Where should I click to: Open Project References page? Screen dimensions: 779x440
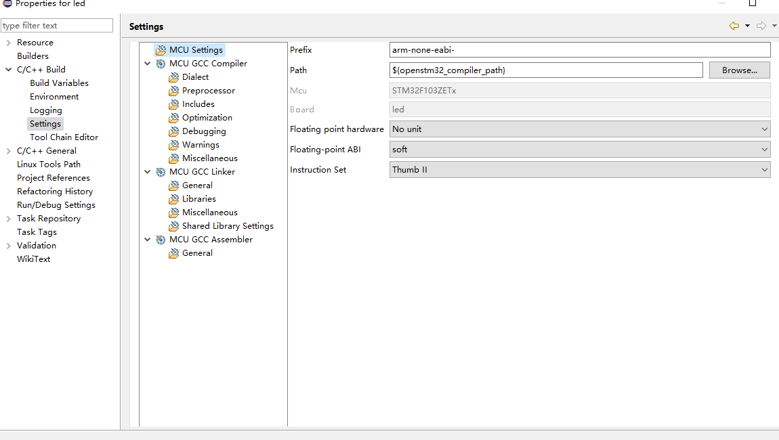[x=54, y=178]
